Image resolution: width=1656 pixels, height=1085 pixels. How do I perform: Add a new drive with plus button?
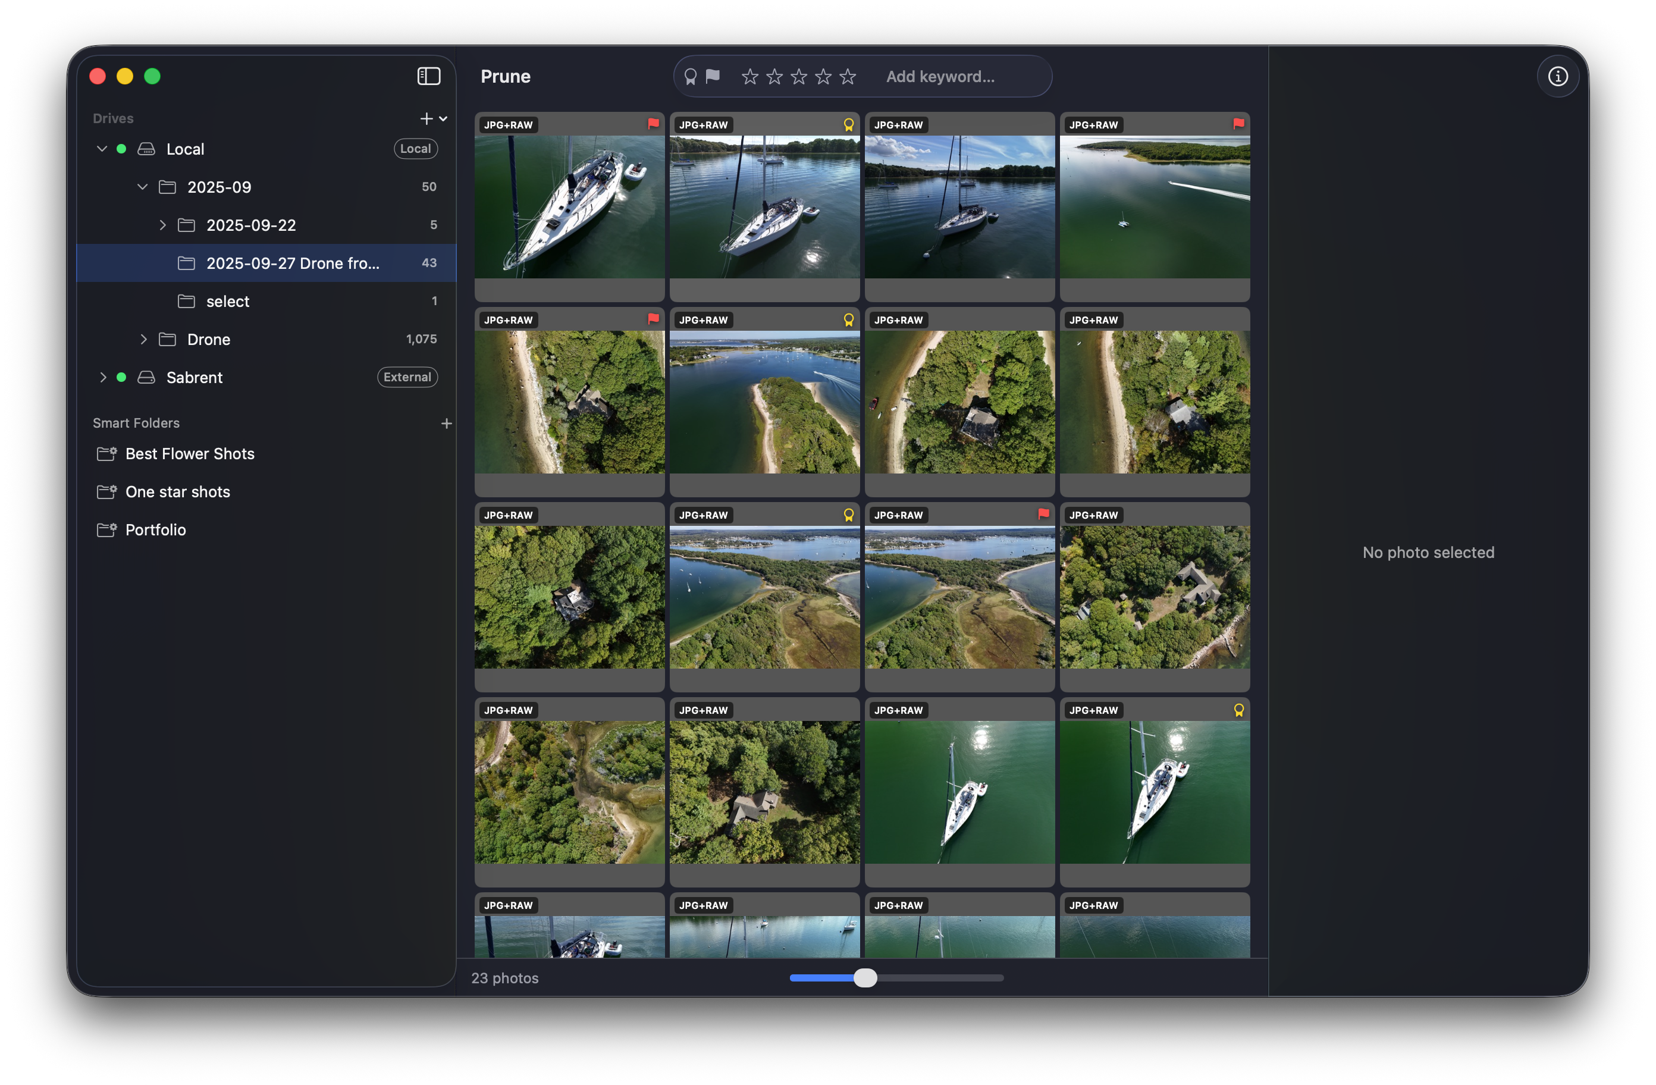pyautogui.click(x=426, y=118)
